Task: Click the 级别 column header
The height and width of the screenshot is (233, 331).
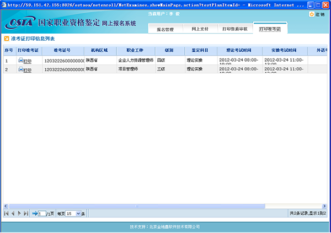Action: tap(169, 50)
